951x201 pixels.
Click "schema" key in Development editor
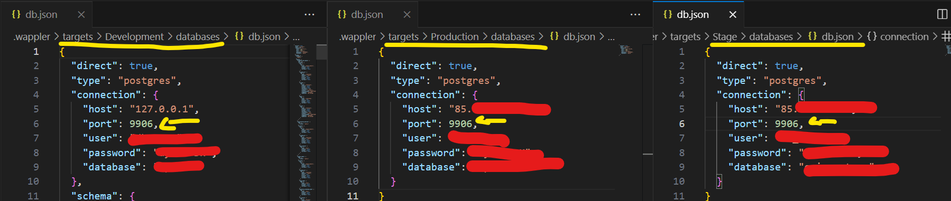(x=95, y=196)
